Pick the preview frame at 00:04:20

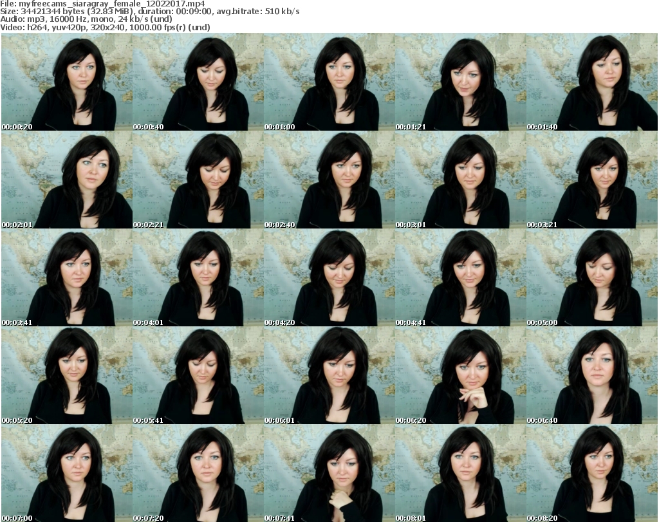tap(329, 278)
